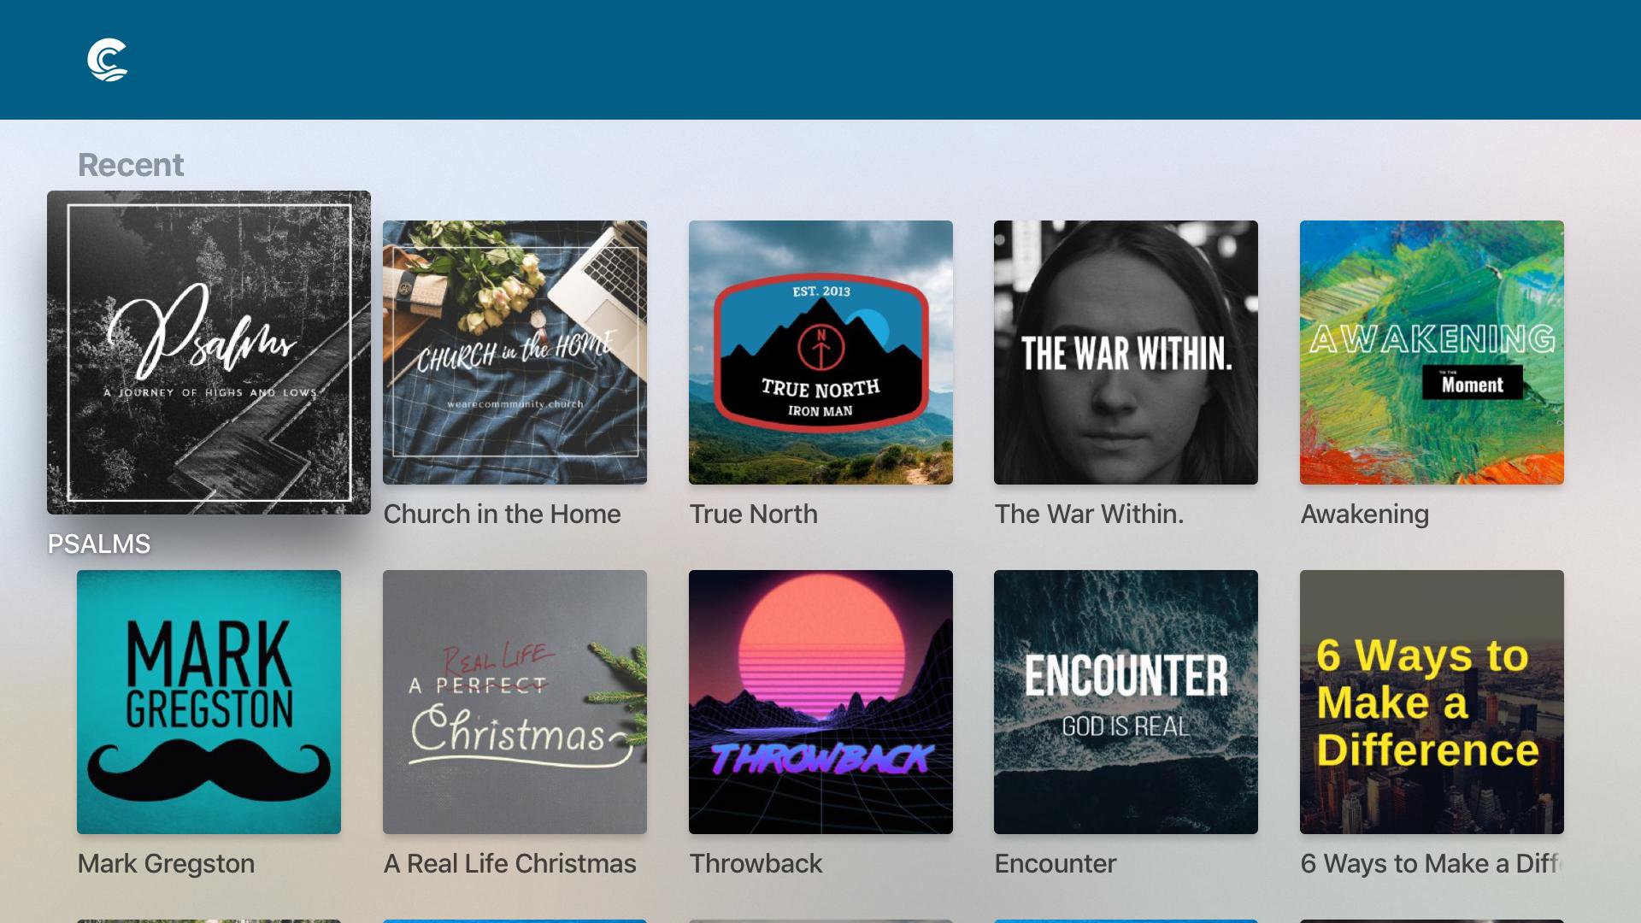The height and width of the screenshot is (923, 1641).
Task: Click the church wave logo icon
Action: [108, 60]
